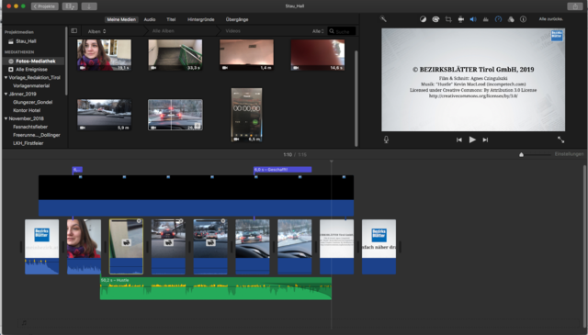The width and height of the screenshot is (588, 335).
Task: Click the Fotos-Mediathek library icon
Action: tap(11, 61)
